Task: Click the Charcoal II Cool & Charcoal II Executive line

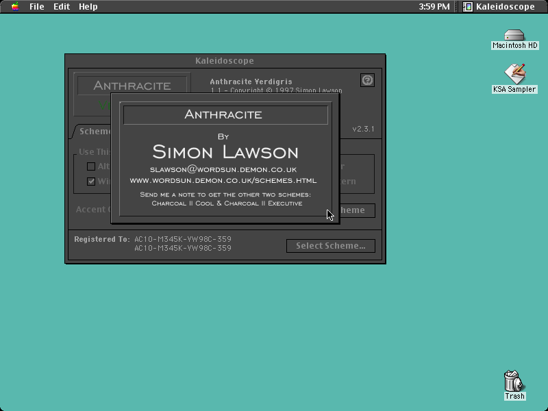Action: click(x=227, y=203)
